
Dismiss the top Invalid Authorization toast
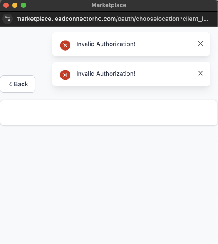click(201, 44)
